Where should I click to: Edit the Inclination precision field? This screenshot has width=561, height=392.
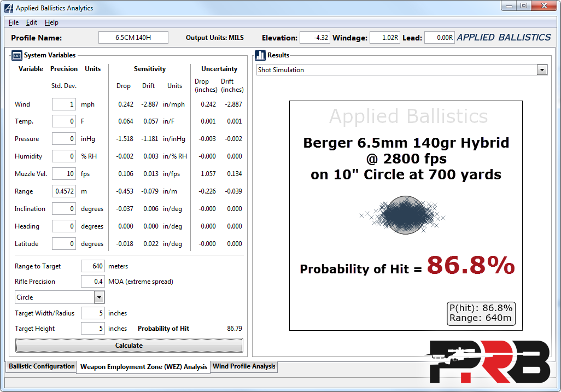pyautogui.click(x=63, y=209)
